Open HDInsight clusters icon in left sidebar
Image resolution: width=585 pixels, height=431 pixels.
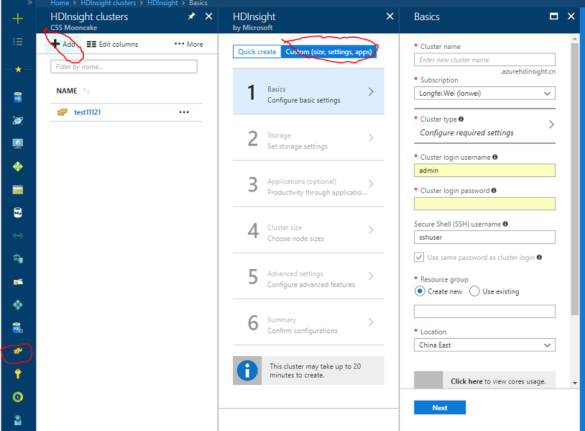(18, 352)
